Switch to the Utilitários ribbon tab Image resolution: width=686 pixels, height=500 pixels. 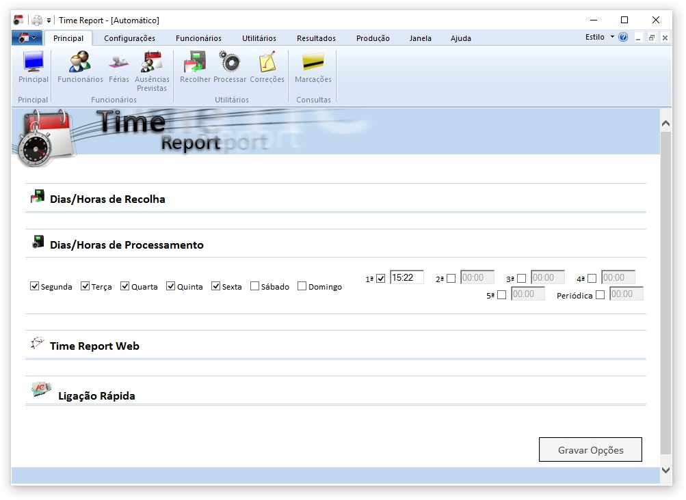(x=259, y=38)
